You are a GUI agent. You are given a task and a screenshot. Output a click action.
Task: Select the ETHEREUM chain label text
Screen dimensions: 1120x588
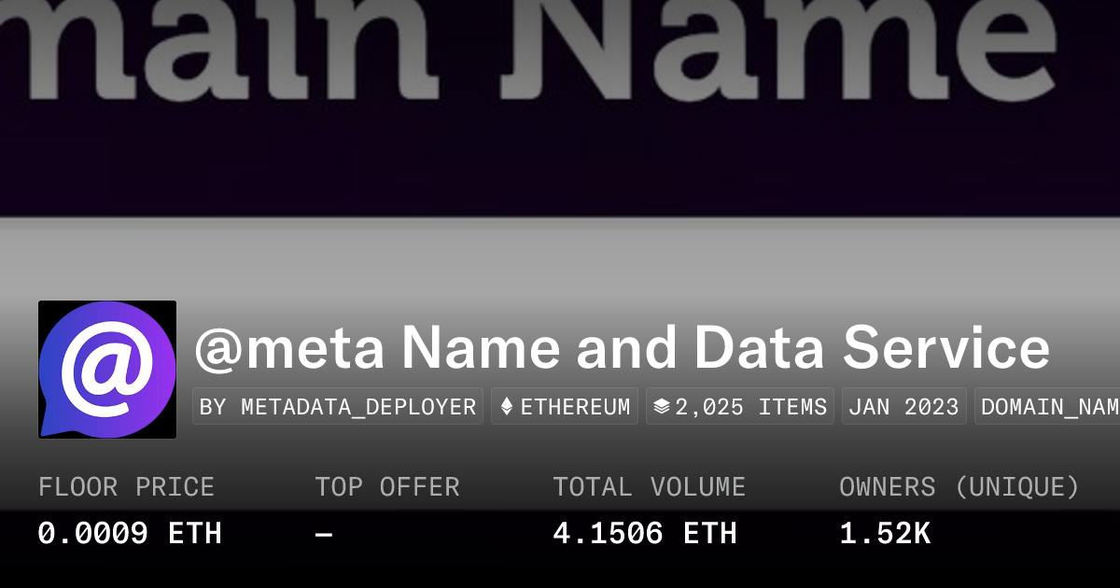575,407
